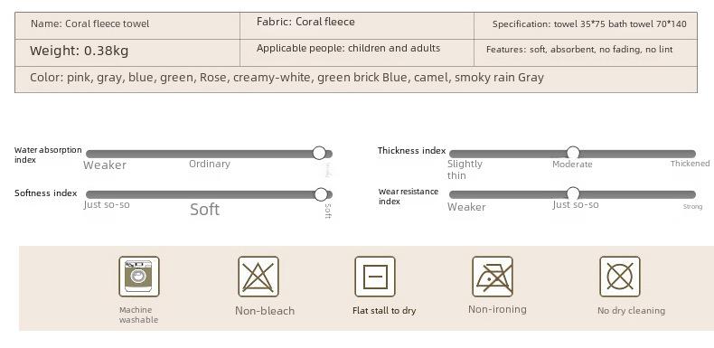
Task: Click the Machine washable washing machine icon
Action: click(139, 277)
